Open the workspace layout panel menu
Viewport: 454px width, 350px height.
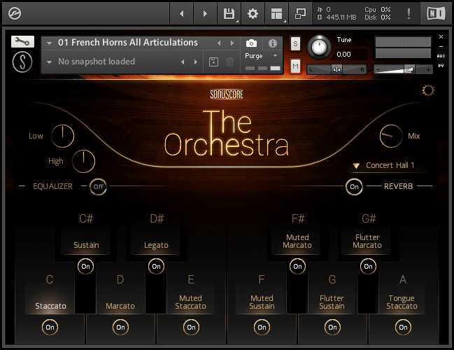tap(276, 13)
